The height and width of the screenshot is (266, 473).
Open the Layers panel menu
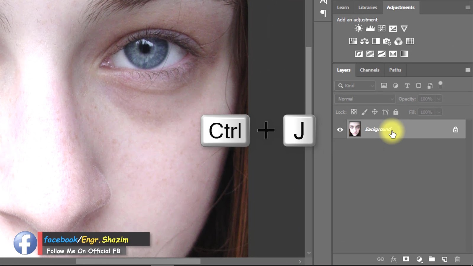467,70
